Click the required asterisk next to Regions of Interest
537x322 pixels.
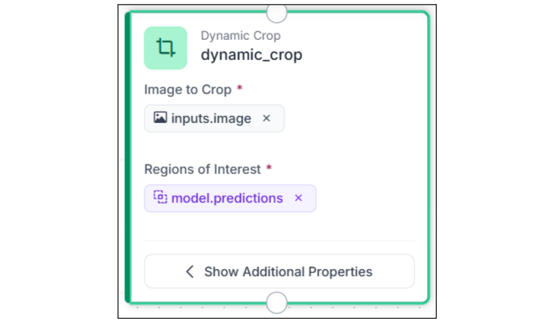269,168
